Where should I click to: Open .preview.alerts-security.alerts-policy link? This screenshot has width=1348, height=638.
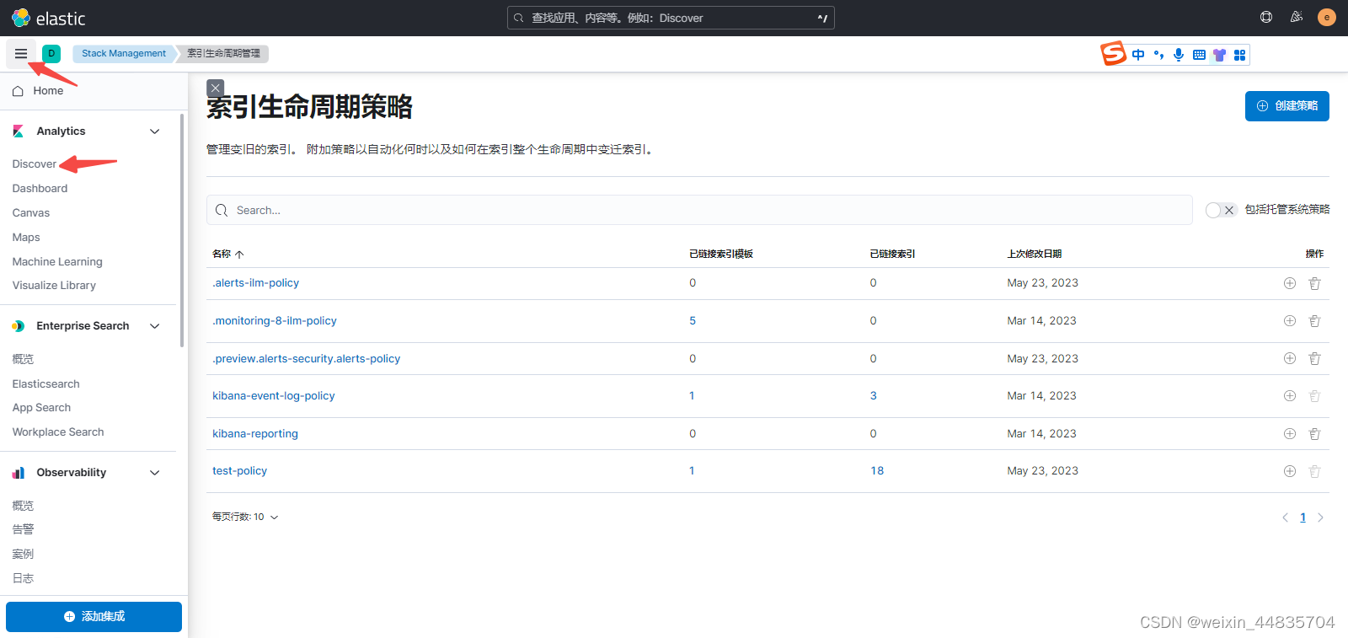pyautogui.click(x=307, y=359)
